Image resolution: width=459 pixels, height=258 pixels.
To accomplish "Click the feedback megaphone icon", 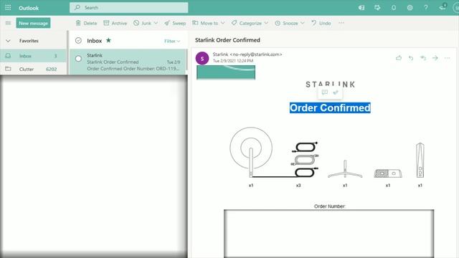I will point(443,7).
